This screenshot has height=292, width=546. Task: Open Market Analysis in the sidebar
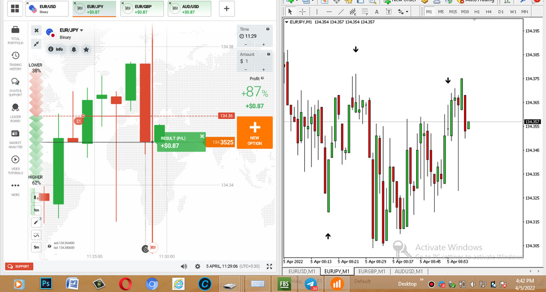pyautogui.click(x=15, y=139)
